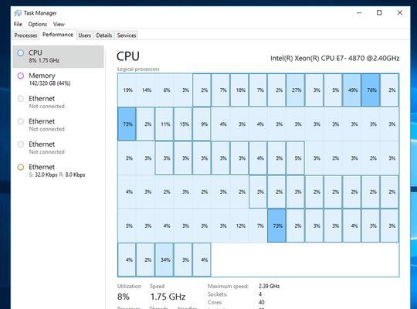Open the View menu
The image size is (417, 309).
[59, 24]
